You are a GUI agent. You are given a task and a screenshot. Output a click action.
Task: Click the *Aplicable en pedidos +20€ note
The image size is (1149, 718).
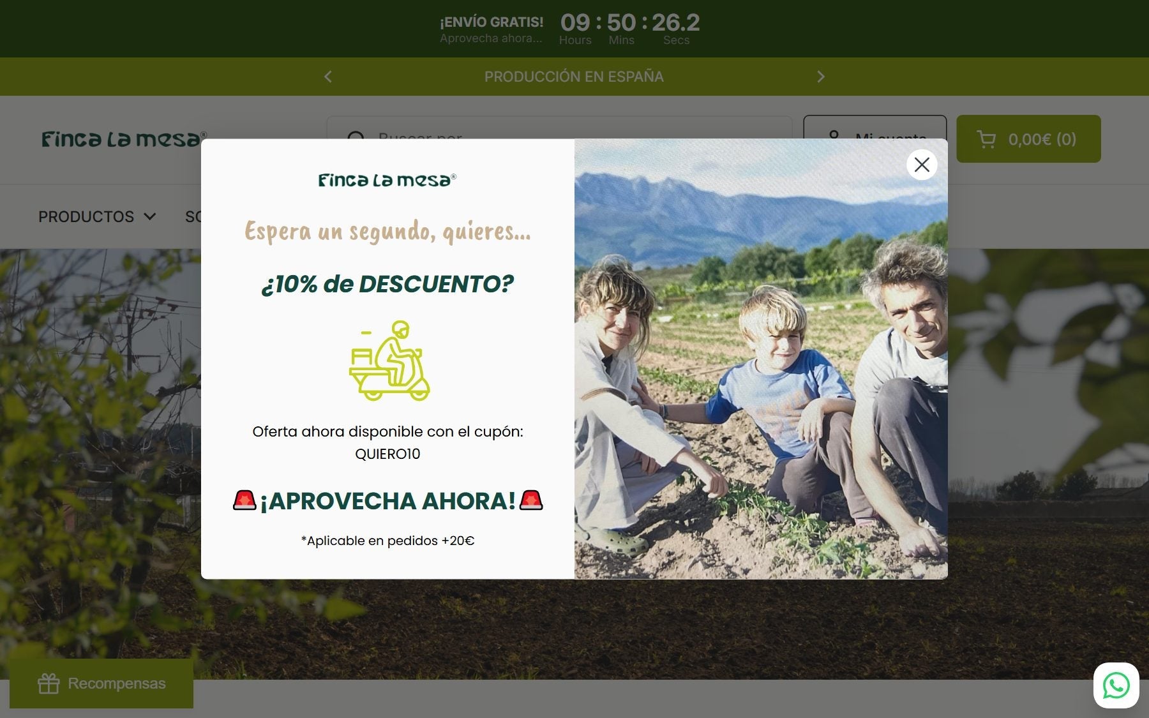click(387, 541)
